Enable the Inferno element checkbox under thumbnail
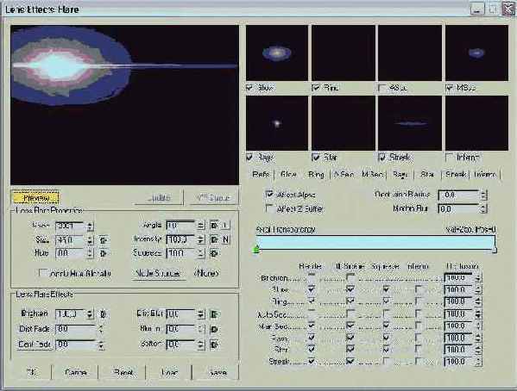Viewport: 517px width, 391px height. click(x=449, y=157)
